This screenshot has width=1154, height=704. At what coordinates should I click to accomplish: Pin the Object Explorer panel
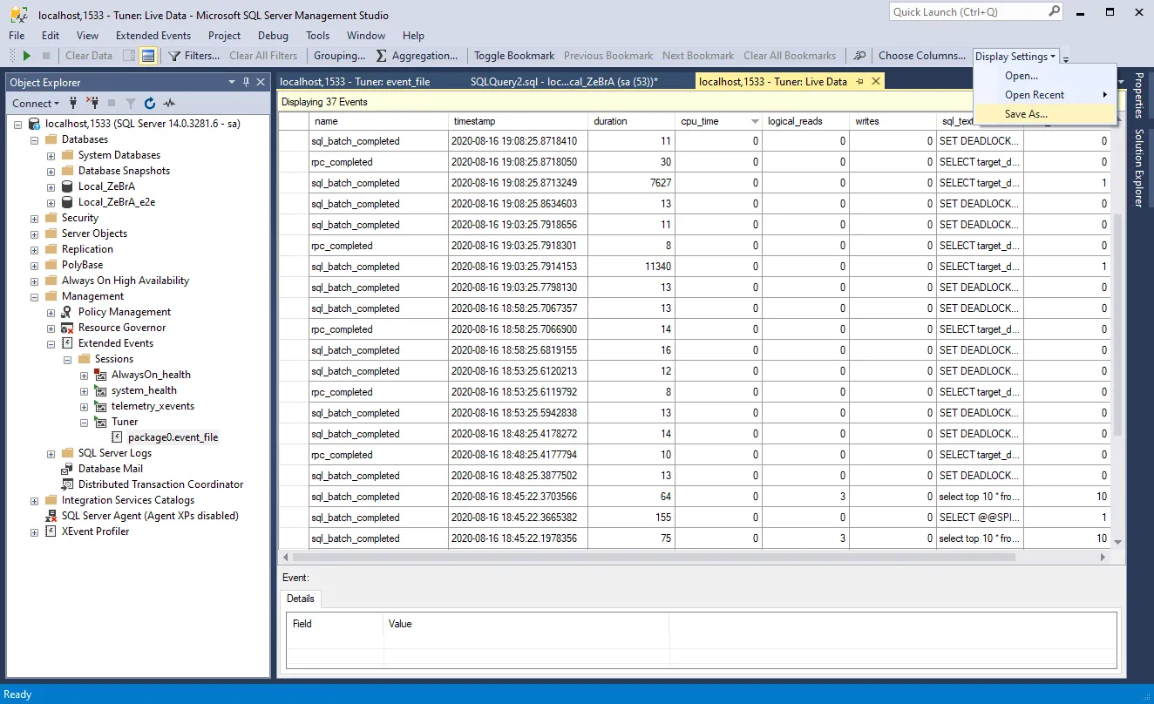point(247,82)
